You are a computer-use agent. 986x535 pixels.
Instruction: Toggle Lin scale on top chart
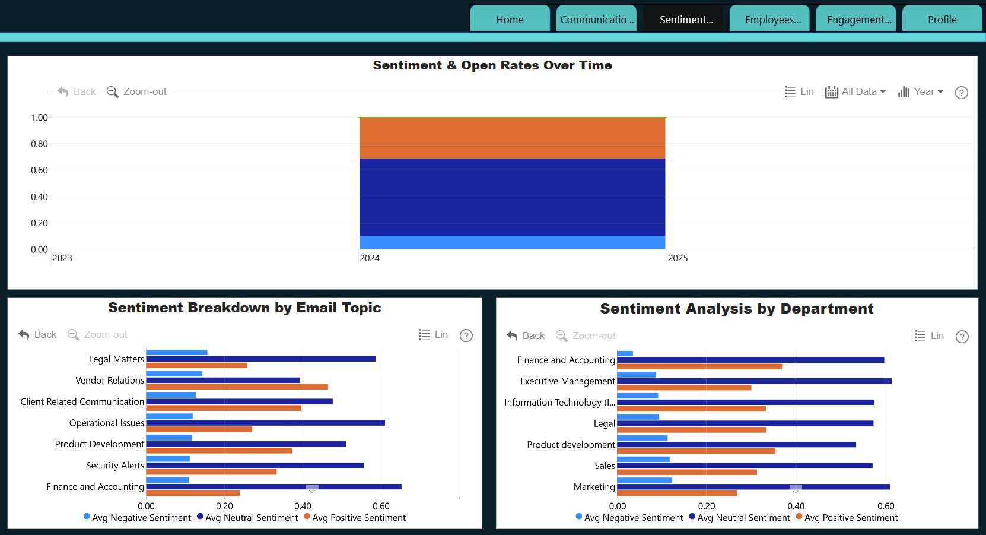(x=799, y=91)
